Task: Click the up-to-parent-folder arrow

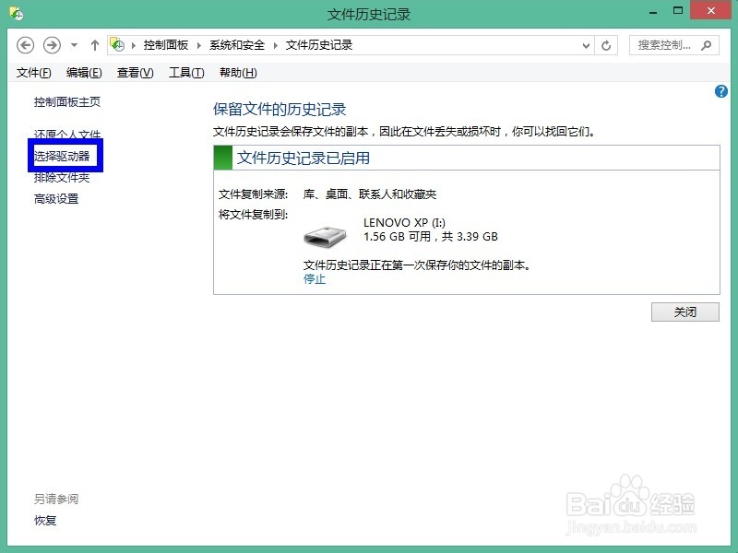Action: point(94,44)
